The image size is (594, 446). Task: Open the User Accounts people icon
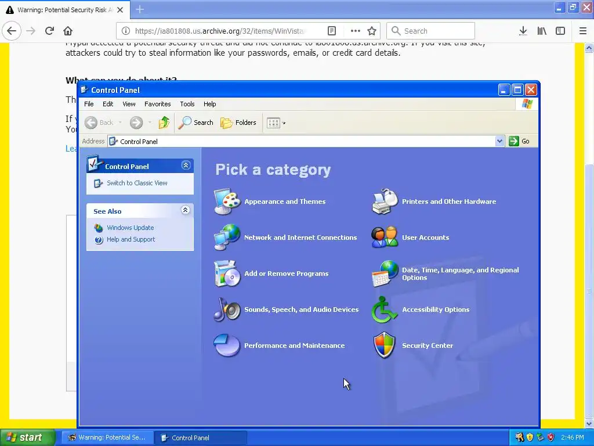point(385,238)
